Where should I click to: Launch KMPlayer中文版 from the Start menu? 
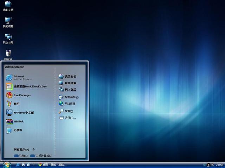click(23, 113)
